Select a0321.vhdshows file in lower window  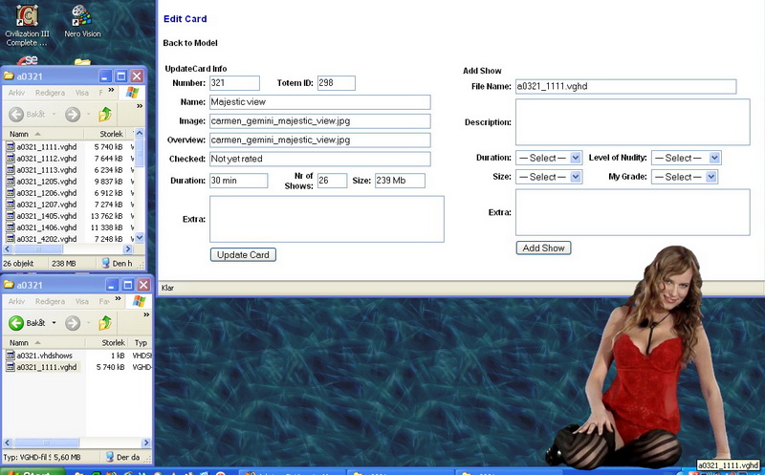click(x=44, y=356)
